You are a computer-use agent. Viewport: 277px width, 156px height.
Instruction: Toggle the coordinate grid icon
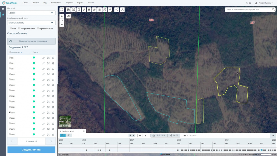99,10
